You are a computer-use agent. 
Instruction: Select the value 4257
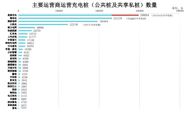24,74
